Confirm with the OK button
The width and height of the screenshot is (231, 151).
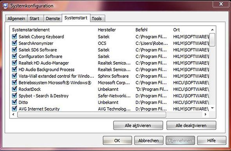[117, 140]
